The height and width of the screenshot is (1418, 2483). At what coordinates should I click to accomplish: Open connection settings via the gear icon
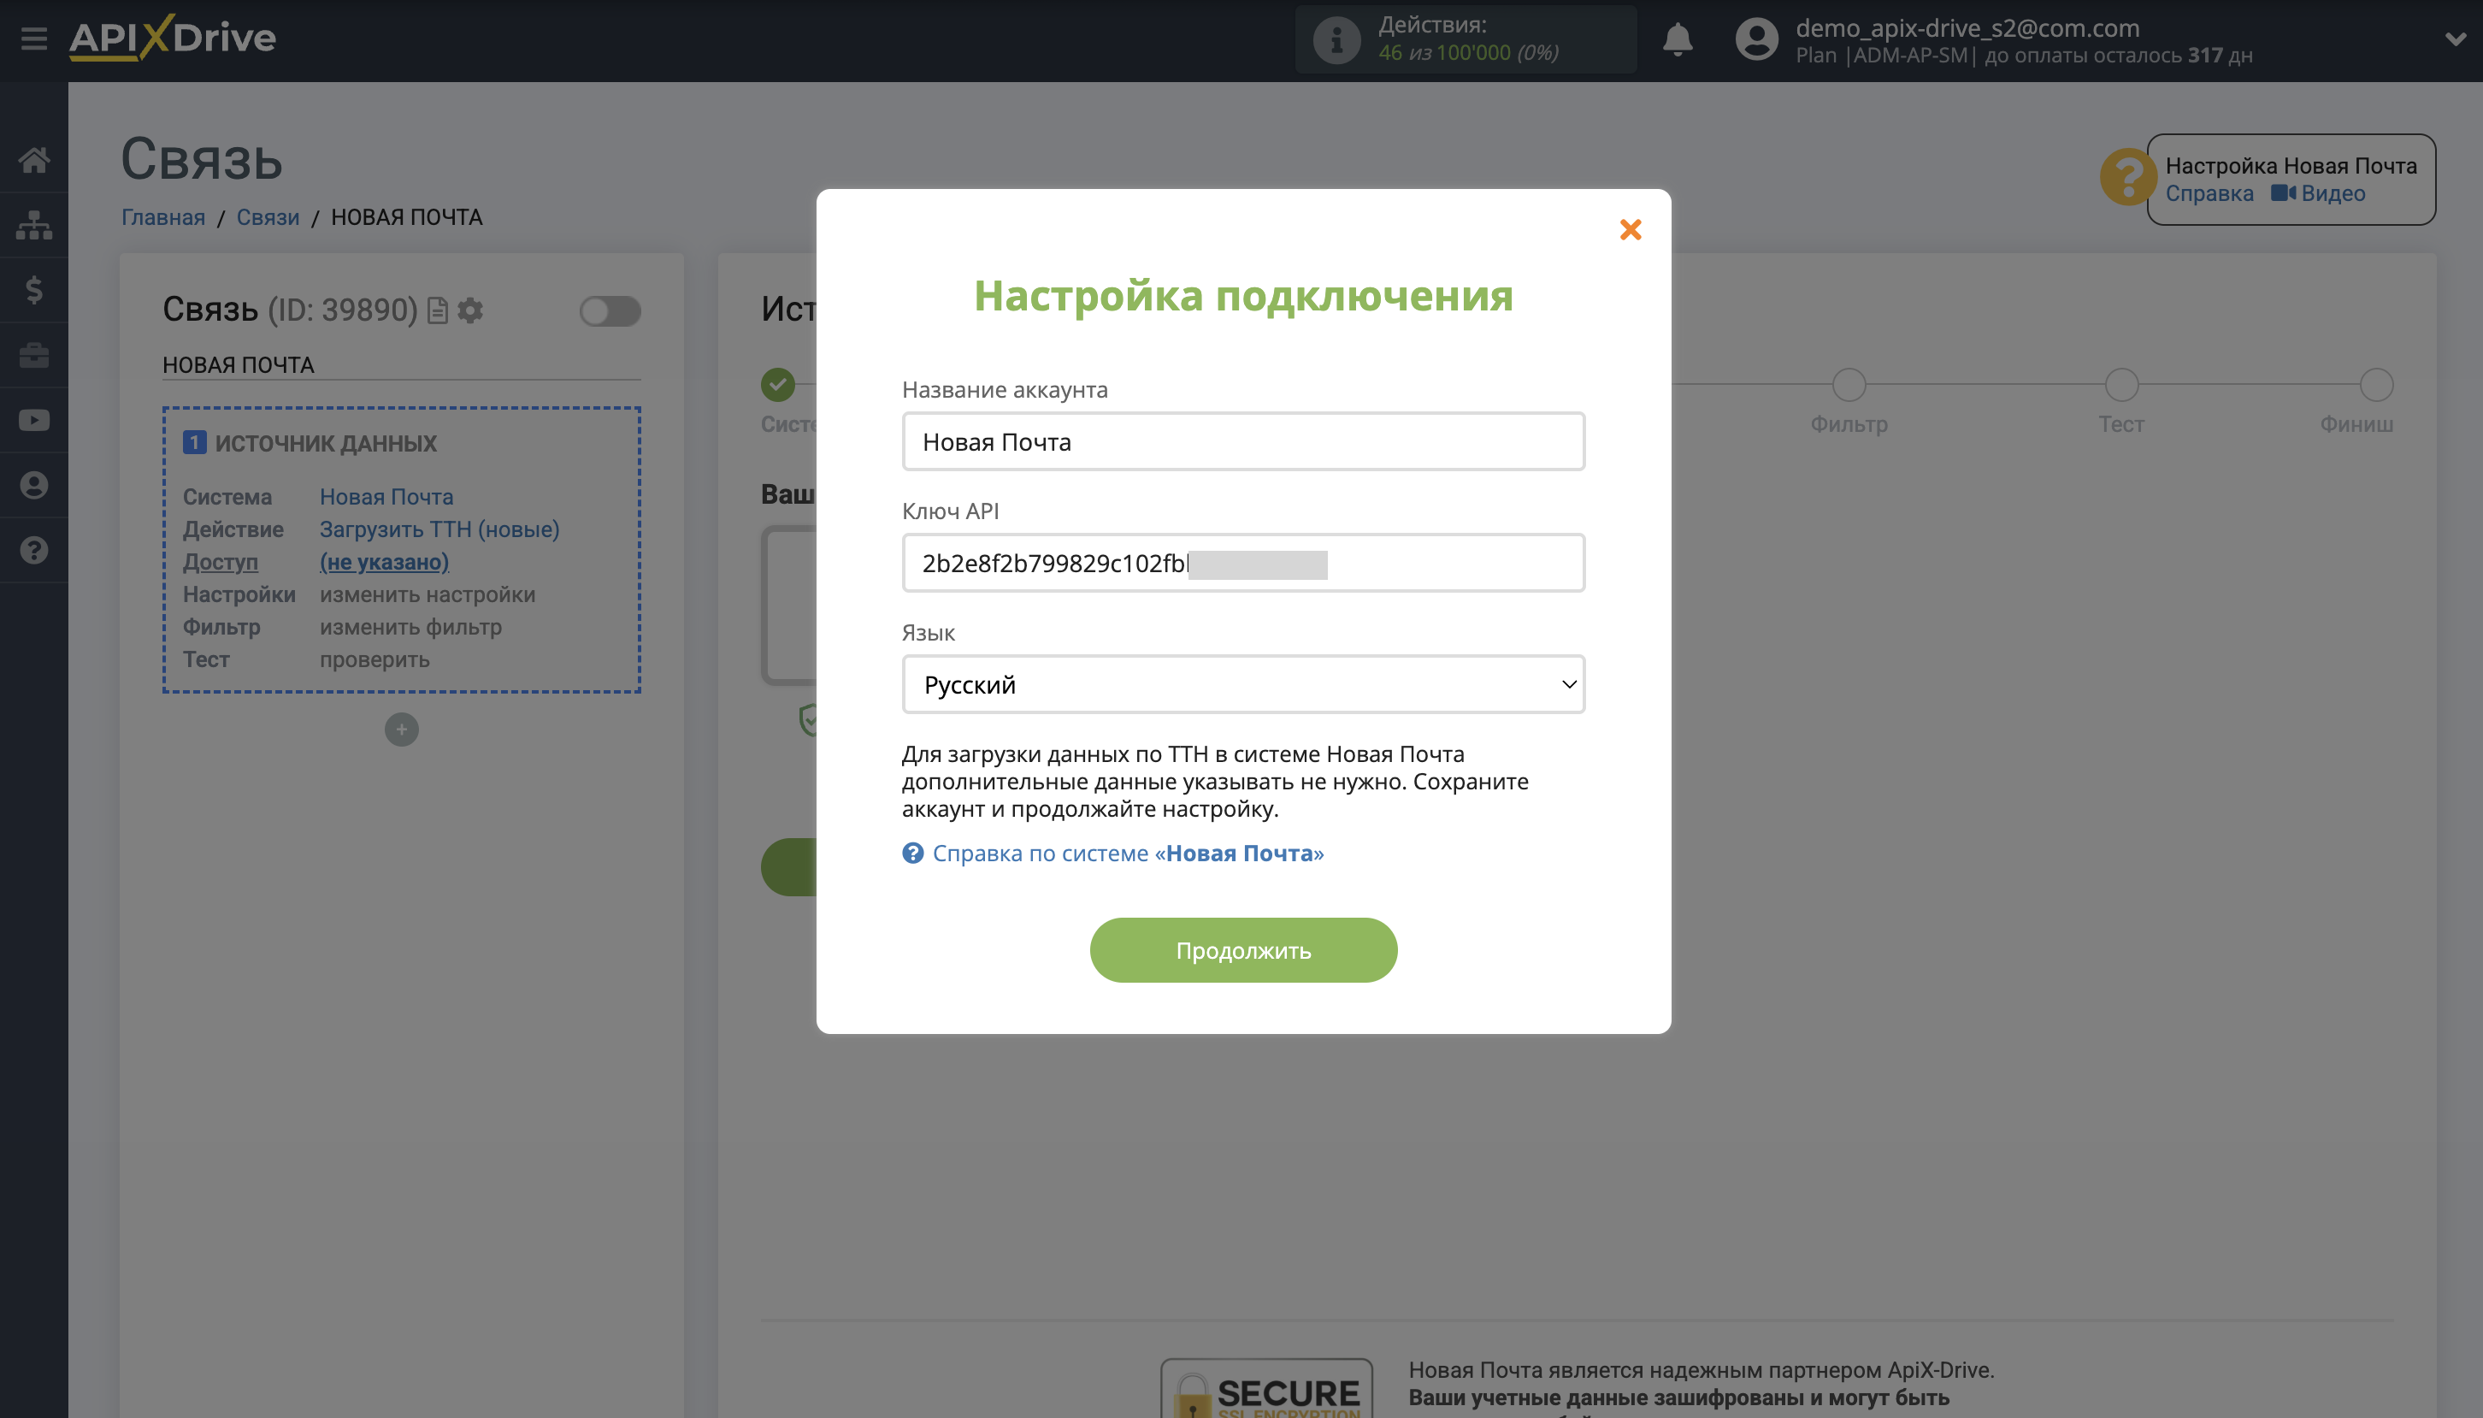point(470,310)
